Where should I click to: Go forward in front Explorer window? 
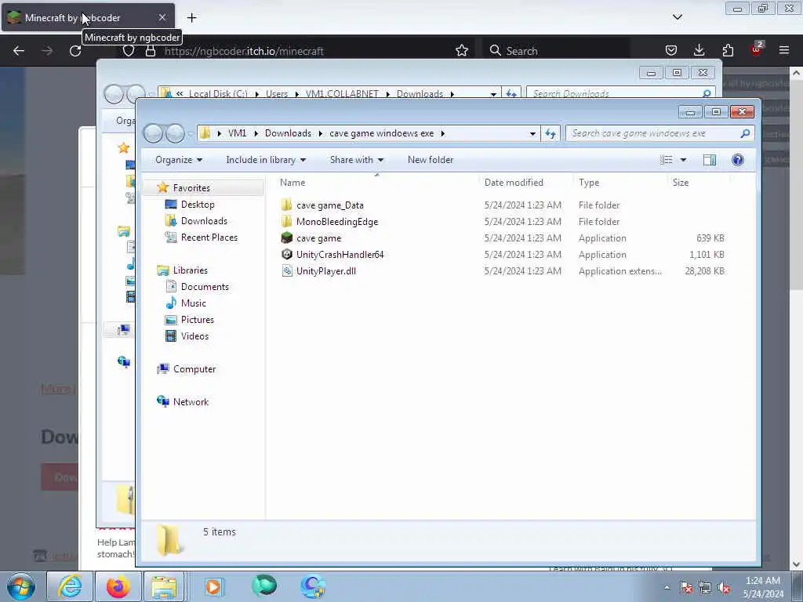(x=175, y=133)
